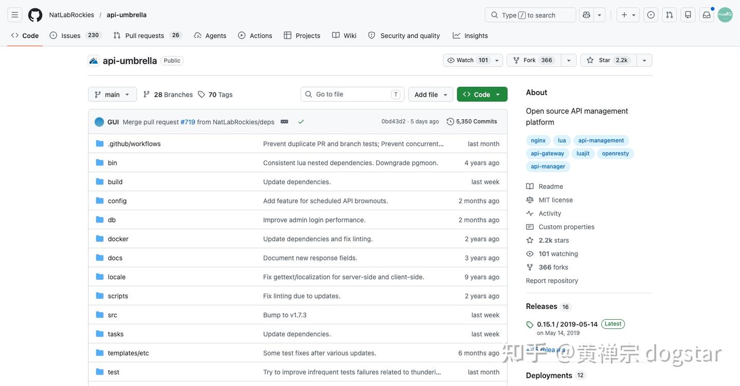740x386 pixels.
Task: Click the fork icon beside 366 forks
Action: 530,267
